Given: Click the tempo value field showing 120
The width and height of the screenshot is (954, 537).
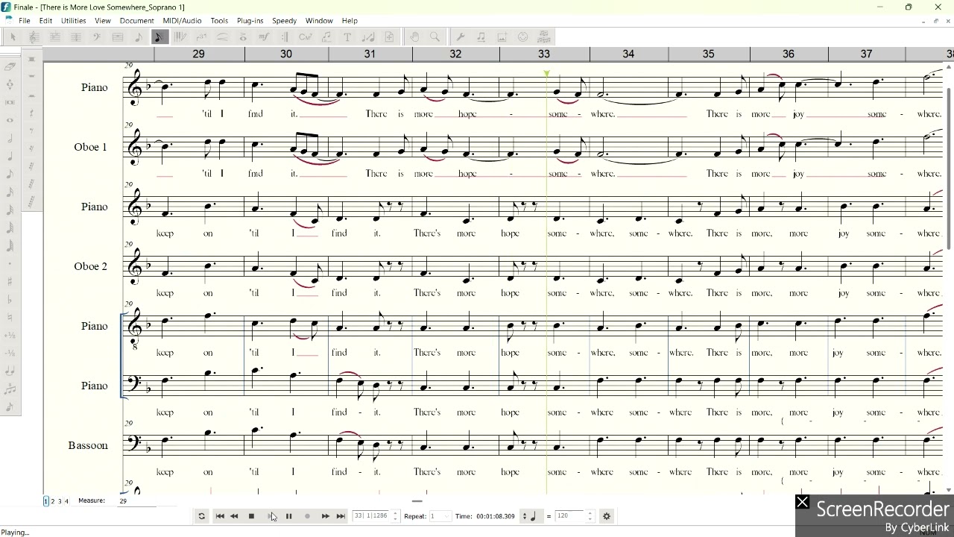Looking at the screenshot, I should [570, 516].
